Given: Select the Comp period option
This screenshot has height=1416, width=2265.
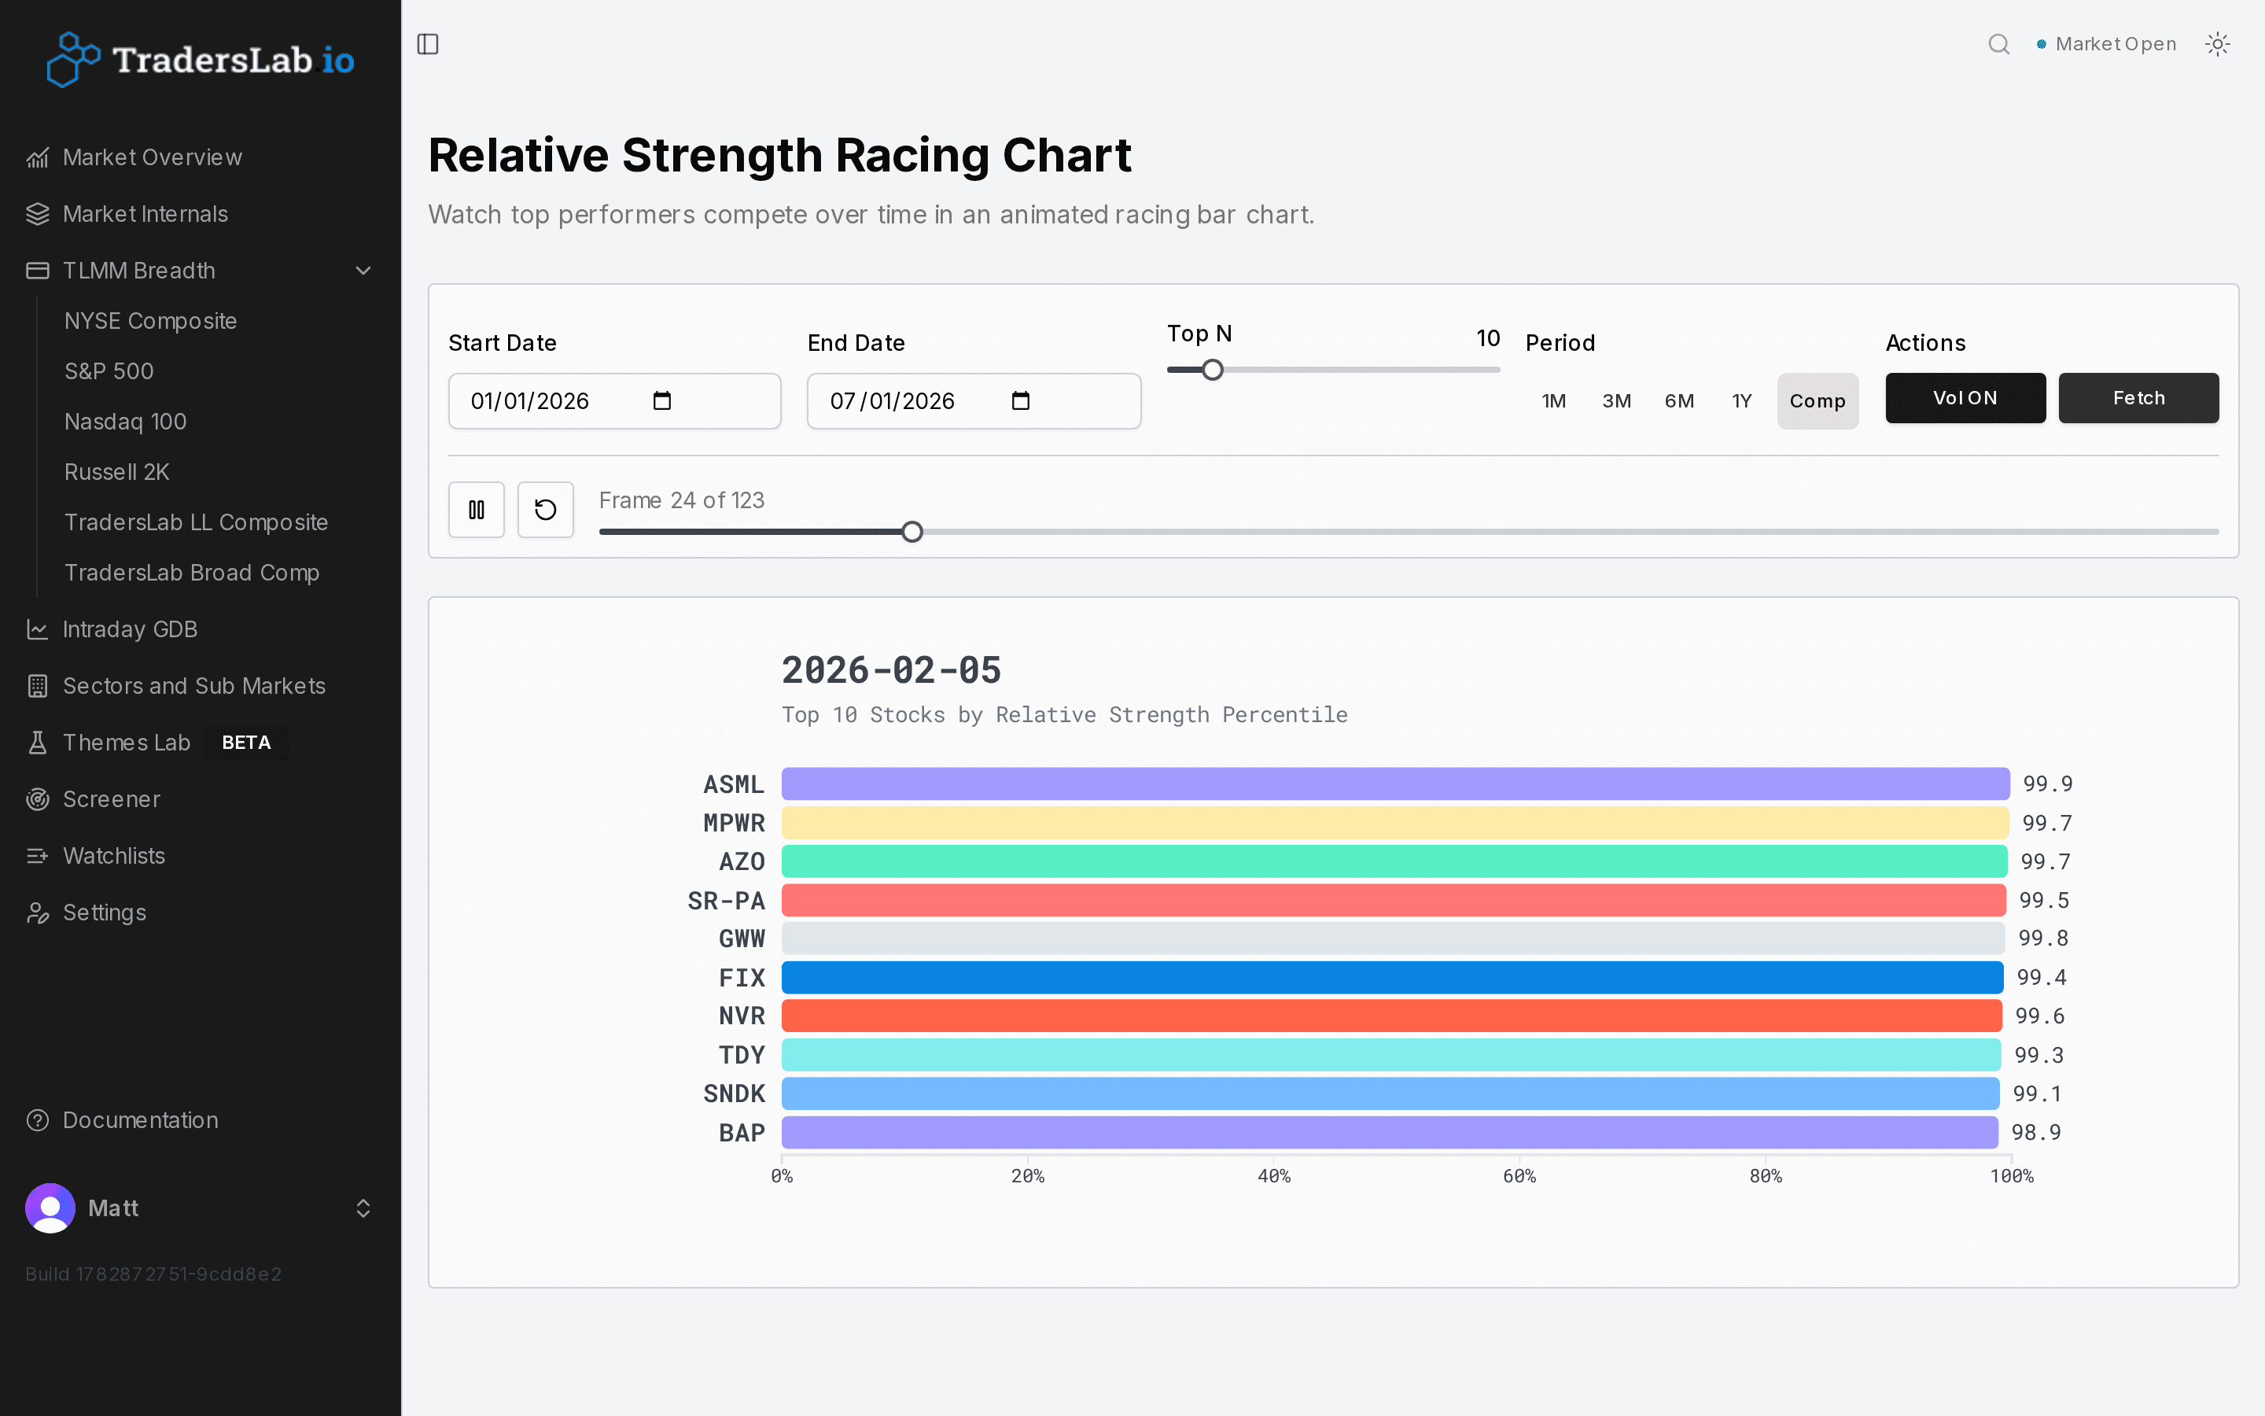Looking at the screenshot, I should click(x=1818, y=401).
